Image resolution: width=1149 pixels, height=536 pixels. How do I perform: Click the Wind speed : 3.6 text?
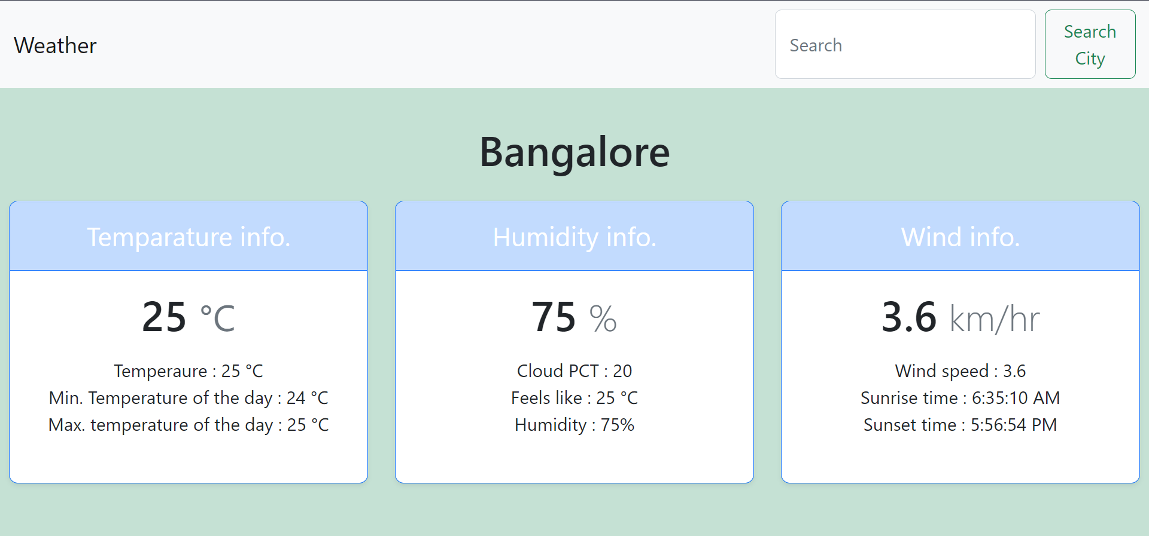coord(960,370)
